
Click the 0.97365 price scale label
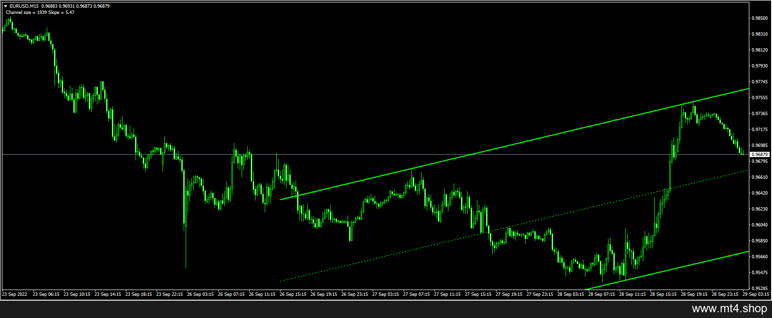[759, 114]
